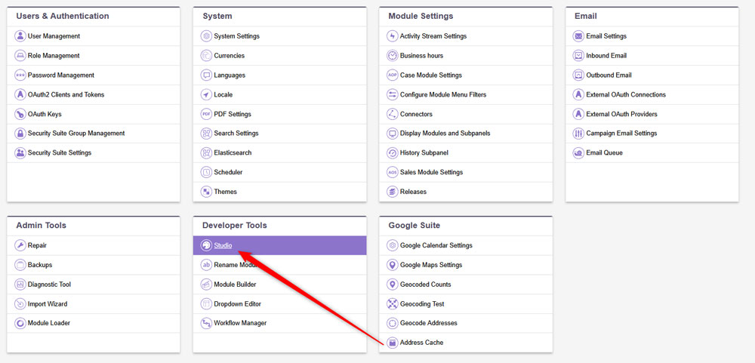Open the User Management link
Image resolution: width=755 pixels, height=363 pixels.
tap(54, 36)
